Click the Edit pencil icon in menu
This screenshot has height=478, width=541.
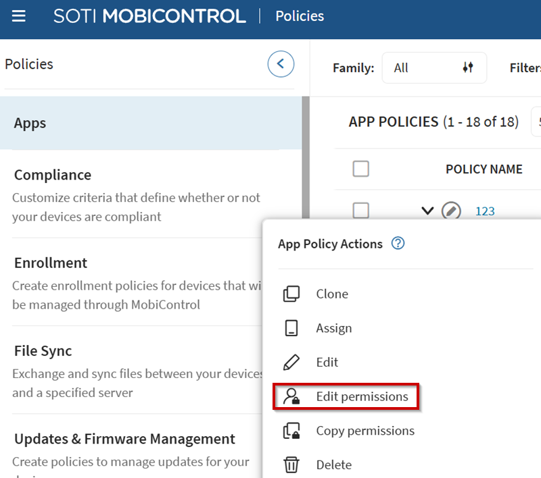pyautogui.click(x=291, y=363)
